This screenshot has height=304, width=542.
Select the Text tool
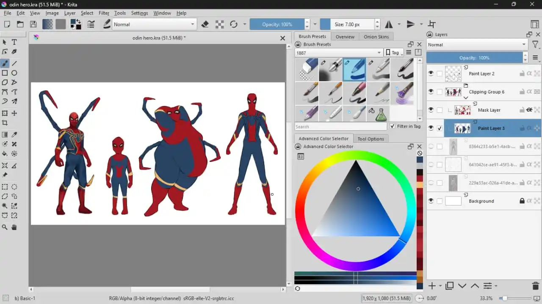[14, 42]
